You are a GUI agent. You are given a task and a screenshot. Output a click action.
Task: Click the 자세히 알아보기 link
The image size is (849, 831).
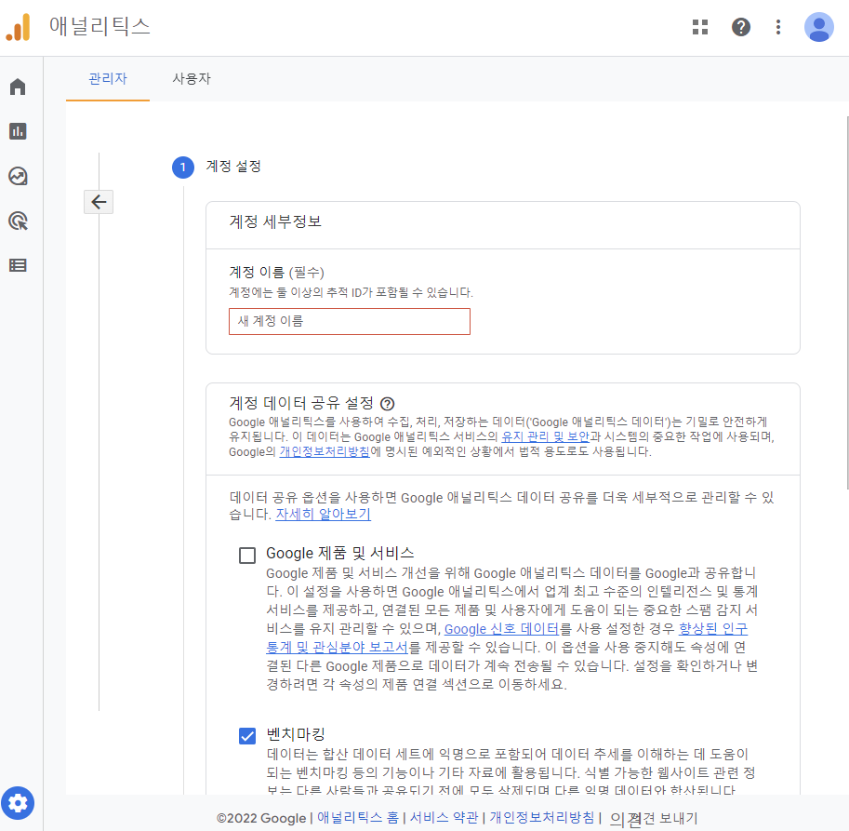[324, 514]
